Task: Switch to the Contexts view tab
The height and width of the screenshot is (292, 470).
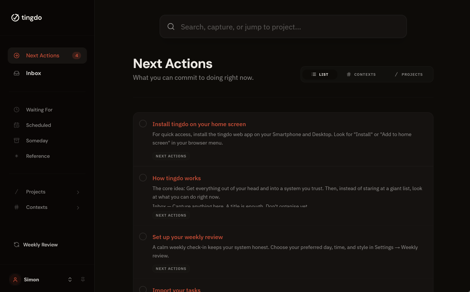Action: (361, 74)
